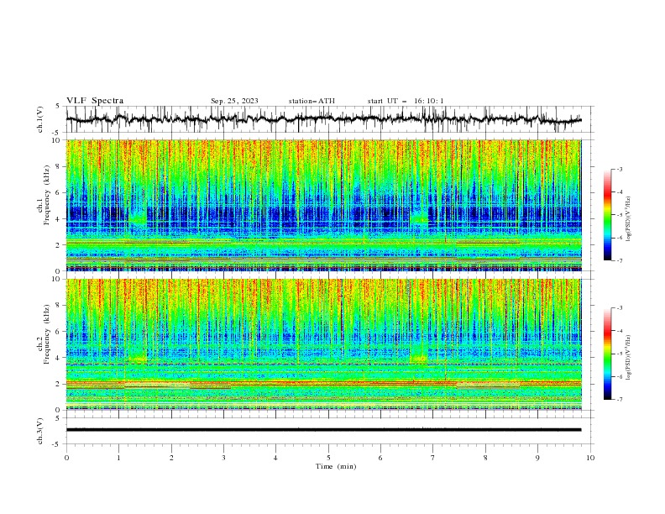Image resolution: width=665 pixels, height=514 pixels.
Task: Click the ch.2 colorbar label 'log(PSD)(V²/Hz)'
Action: pyautogui.click(x=628, y=357)
